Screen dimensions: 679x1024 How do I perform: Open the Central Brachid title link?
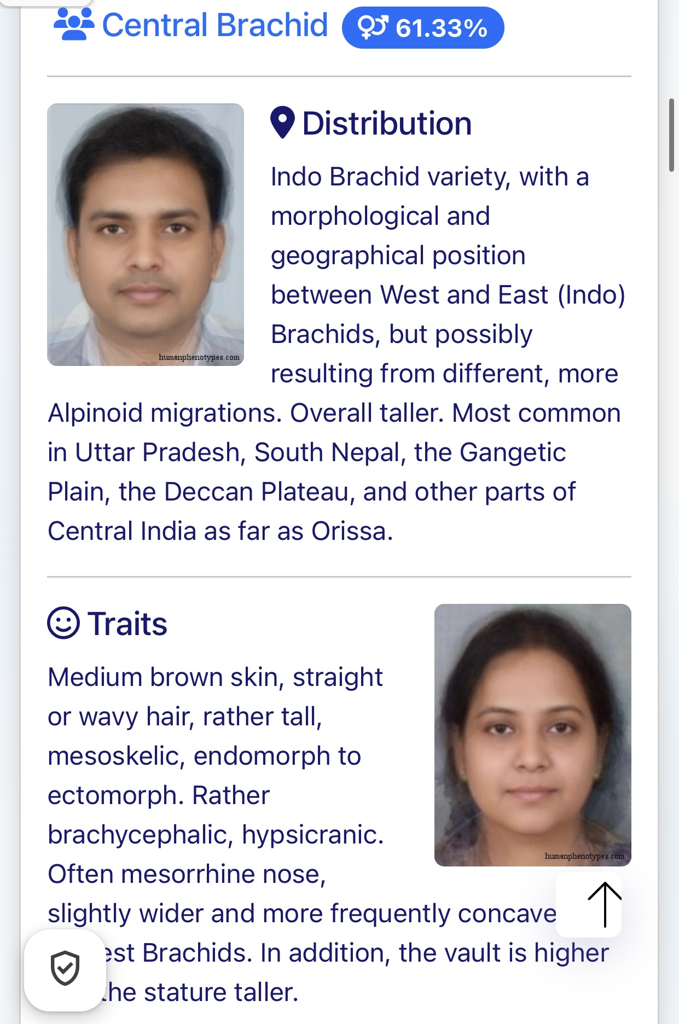click(215, 25)
